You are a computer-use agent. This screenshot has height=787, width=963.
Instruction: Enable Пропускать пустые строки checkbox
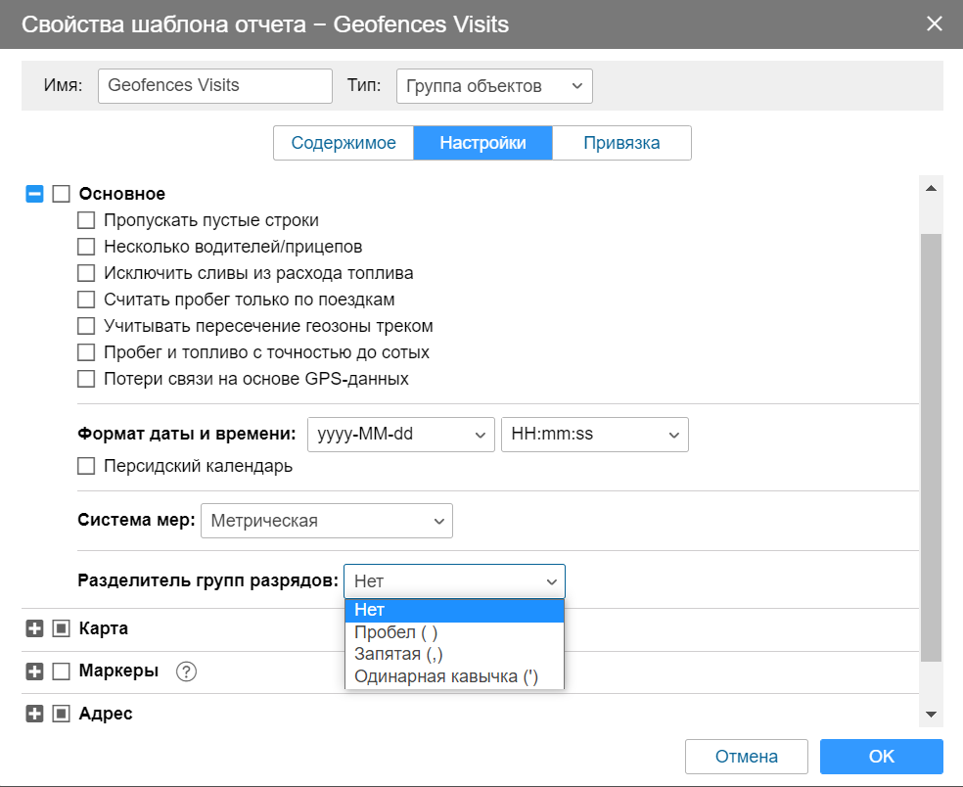click(86, 220)
